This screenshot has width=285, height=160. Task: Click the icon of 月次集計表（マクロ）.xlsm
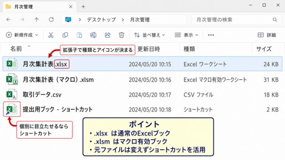[12, 79]
